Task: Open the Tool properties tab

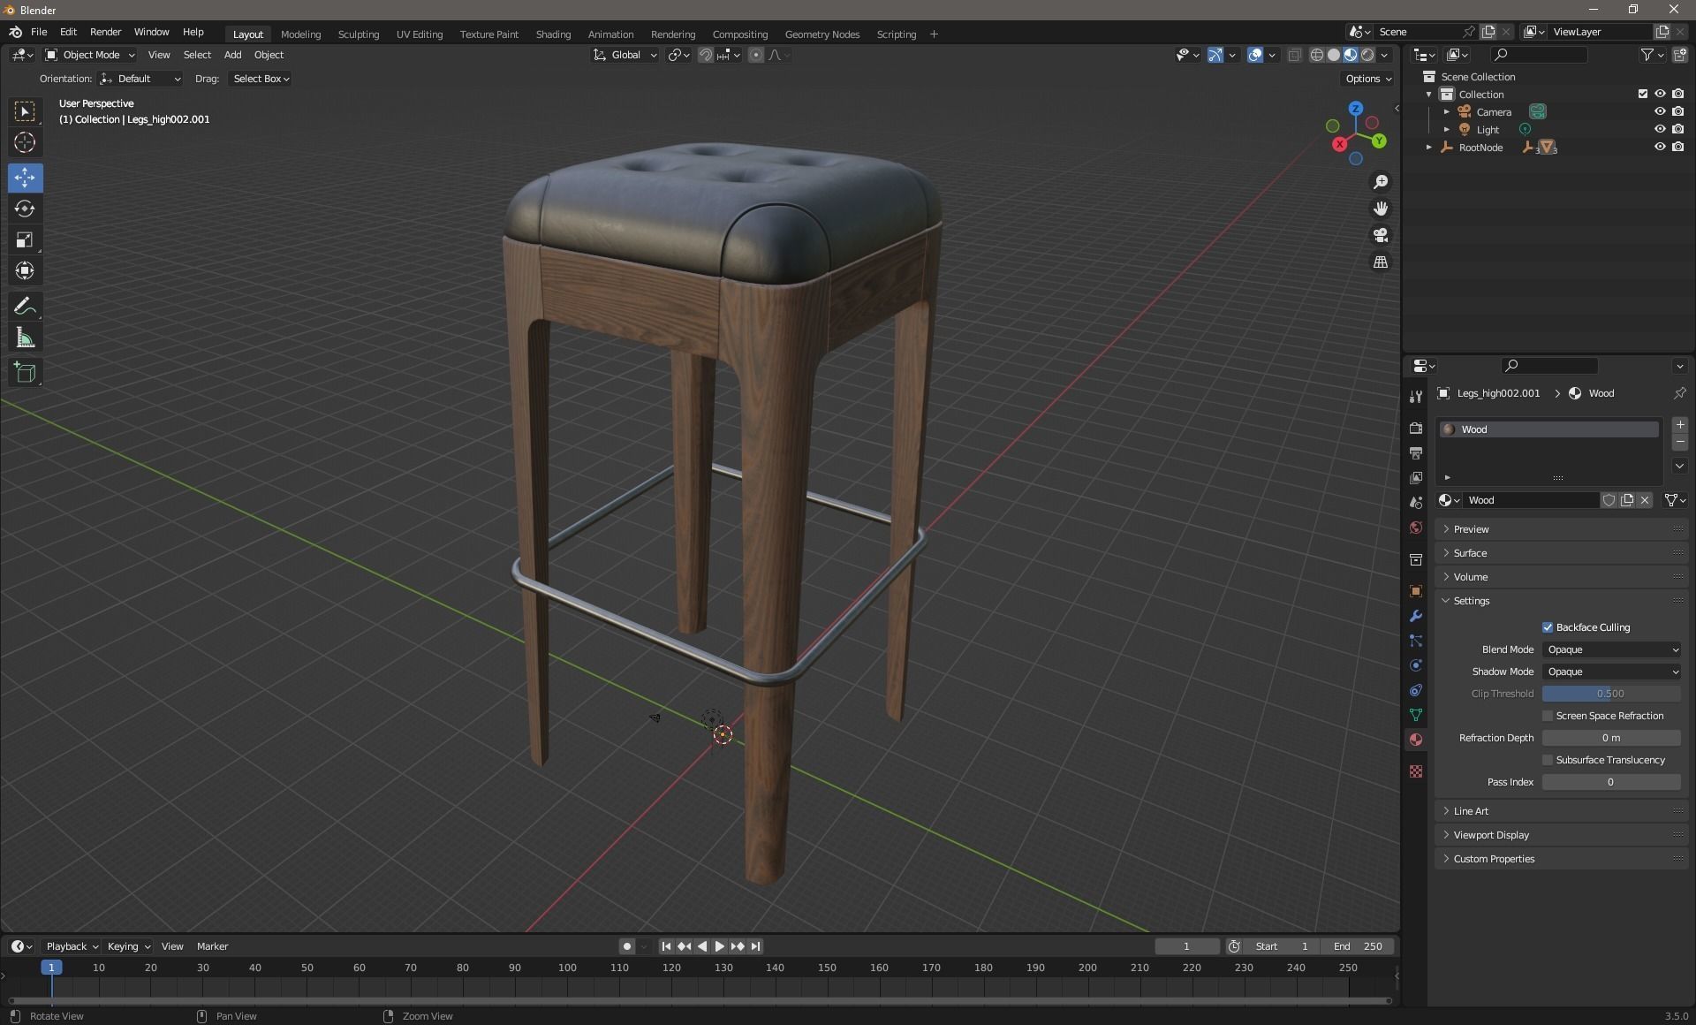Action: click(1416, 396)
